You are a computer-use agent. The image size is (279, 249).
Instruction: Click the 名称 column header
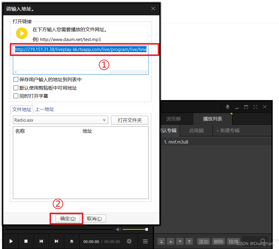47,131
